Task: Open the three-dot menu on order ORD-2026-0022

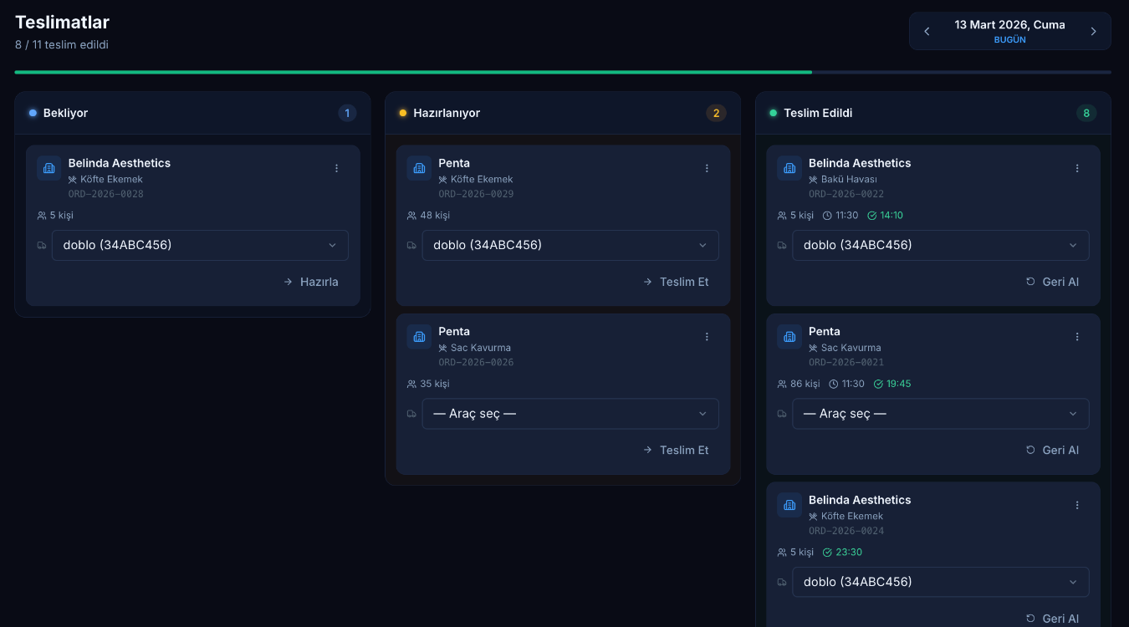Action: click(1077, 168)
